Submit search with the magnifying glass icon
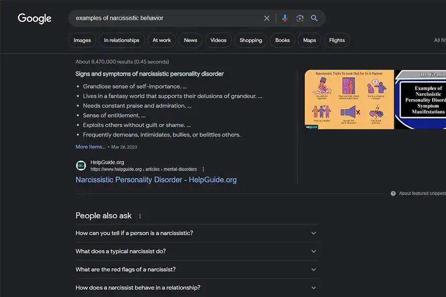 coord(314,18)
